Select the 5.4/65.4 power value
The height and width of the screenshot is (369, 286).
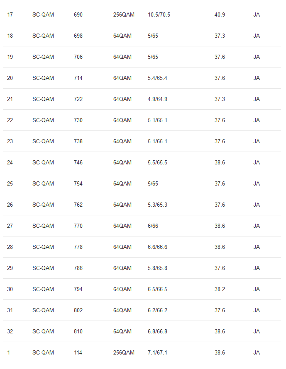(x=157, y=78)
